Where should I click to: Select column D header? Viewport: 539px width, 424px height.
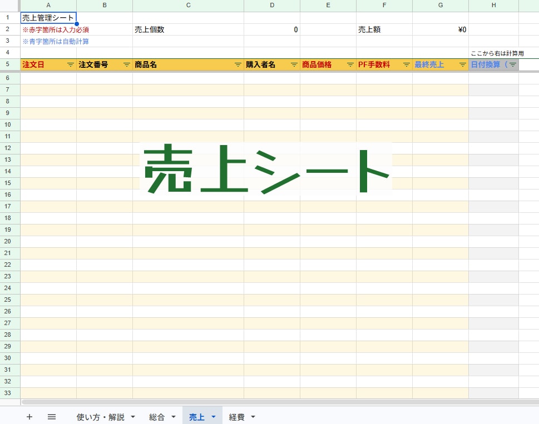[272, 6]
